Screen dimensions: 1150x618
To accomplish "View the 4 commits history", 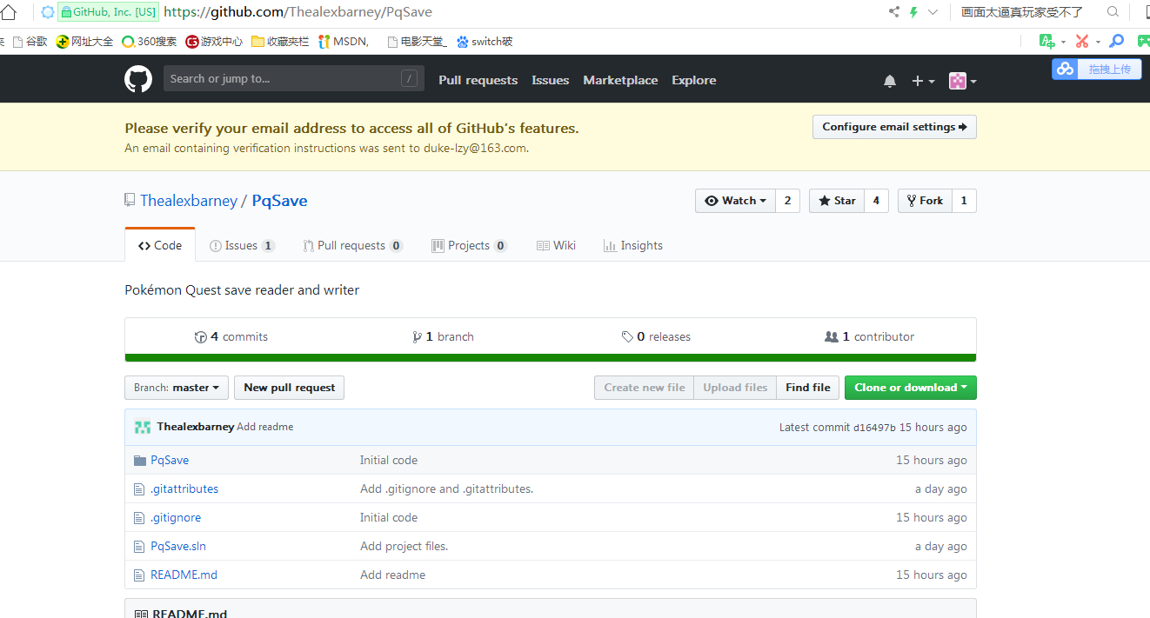I will 231,336.
